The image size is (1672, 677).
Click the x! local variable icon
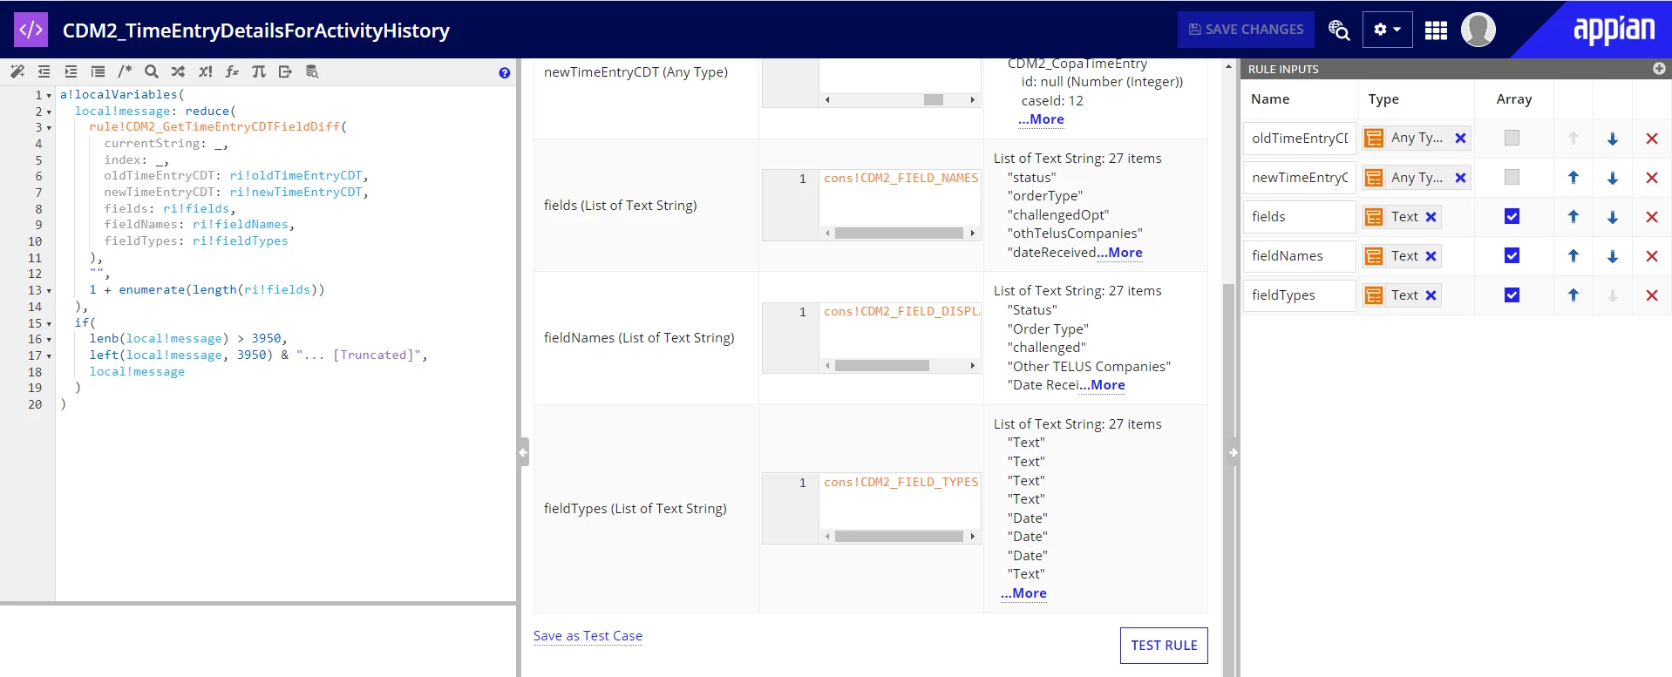(x=205, y=71)
